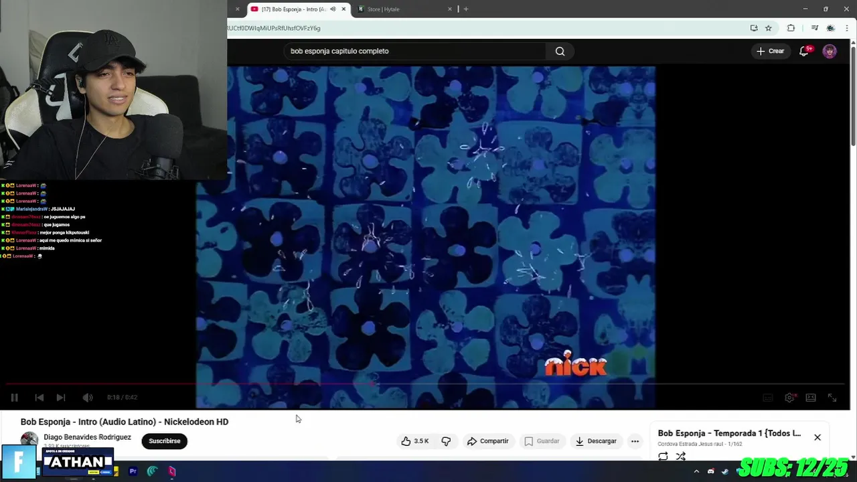Open the Discord tray icon
The width and height of the screenshot is (857, 482).
point(711,471)
